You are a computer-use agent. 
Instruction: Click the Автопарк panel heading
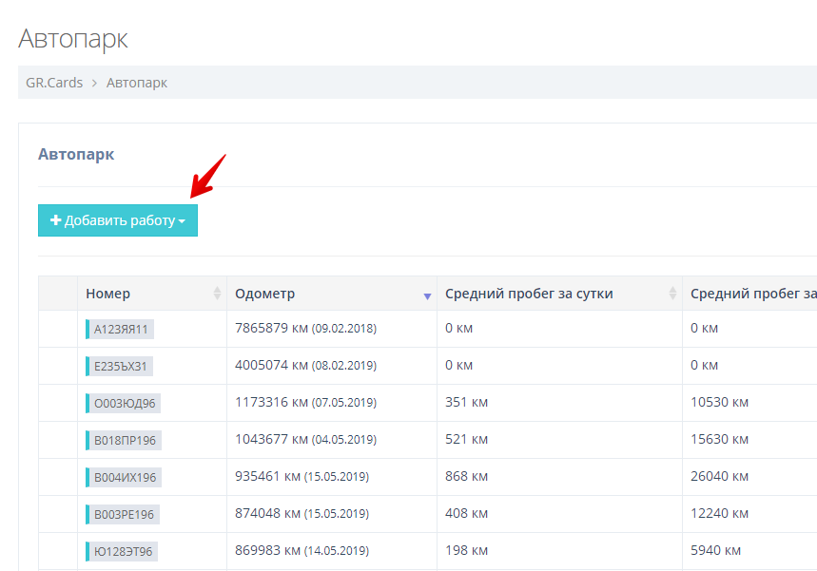point(76,154)
